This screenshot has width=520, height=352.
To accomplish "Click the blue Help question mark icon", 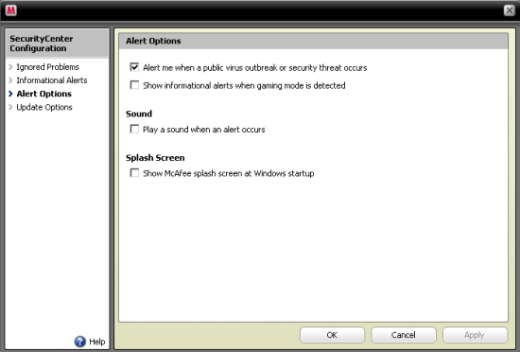I will tap(80, 342).
